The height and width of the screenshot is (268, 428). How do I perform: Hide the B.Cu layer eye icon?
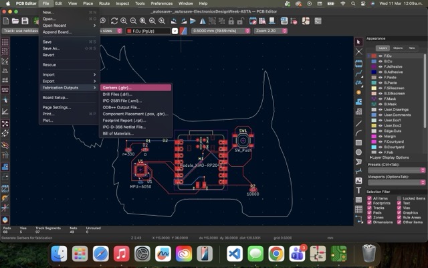click(381, 61)
